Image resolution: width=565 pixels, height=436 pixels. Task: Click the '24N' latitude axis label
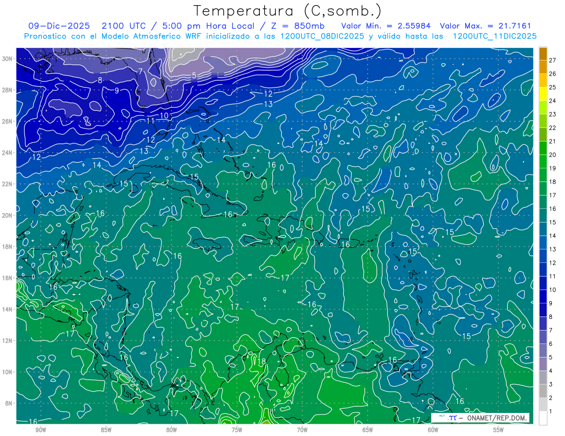8,153
